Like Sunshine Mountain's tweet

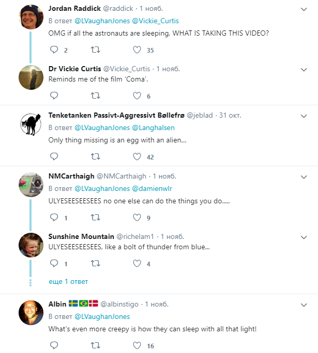pos(137,263)
